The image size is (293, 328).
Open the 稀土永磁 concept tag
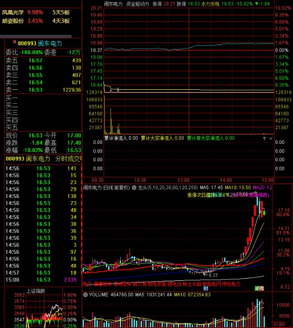192,284
